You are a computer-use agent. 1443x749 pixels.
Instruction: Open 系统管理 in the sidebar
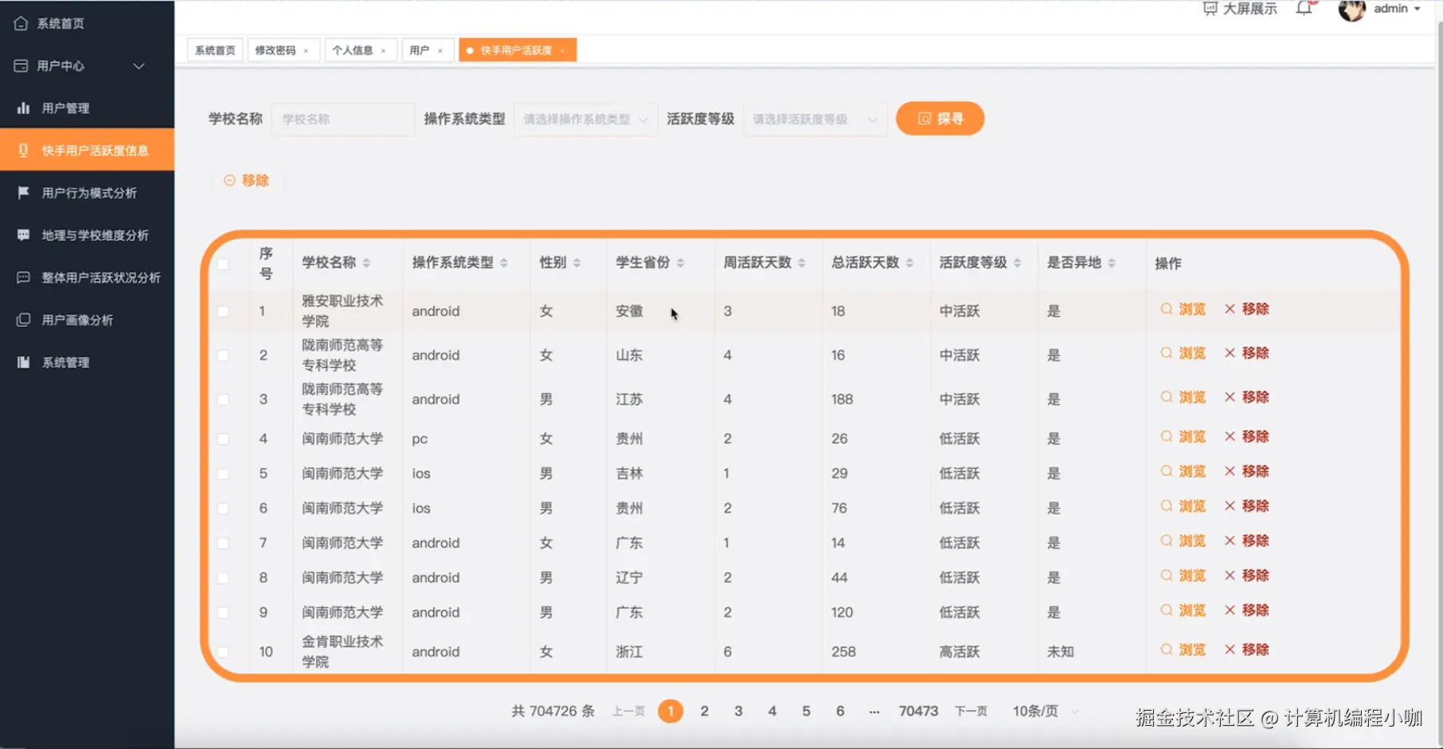87,362
